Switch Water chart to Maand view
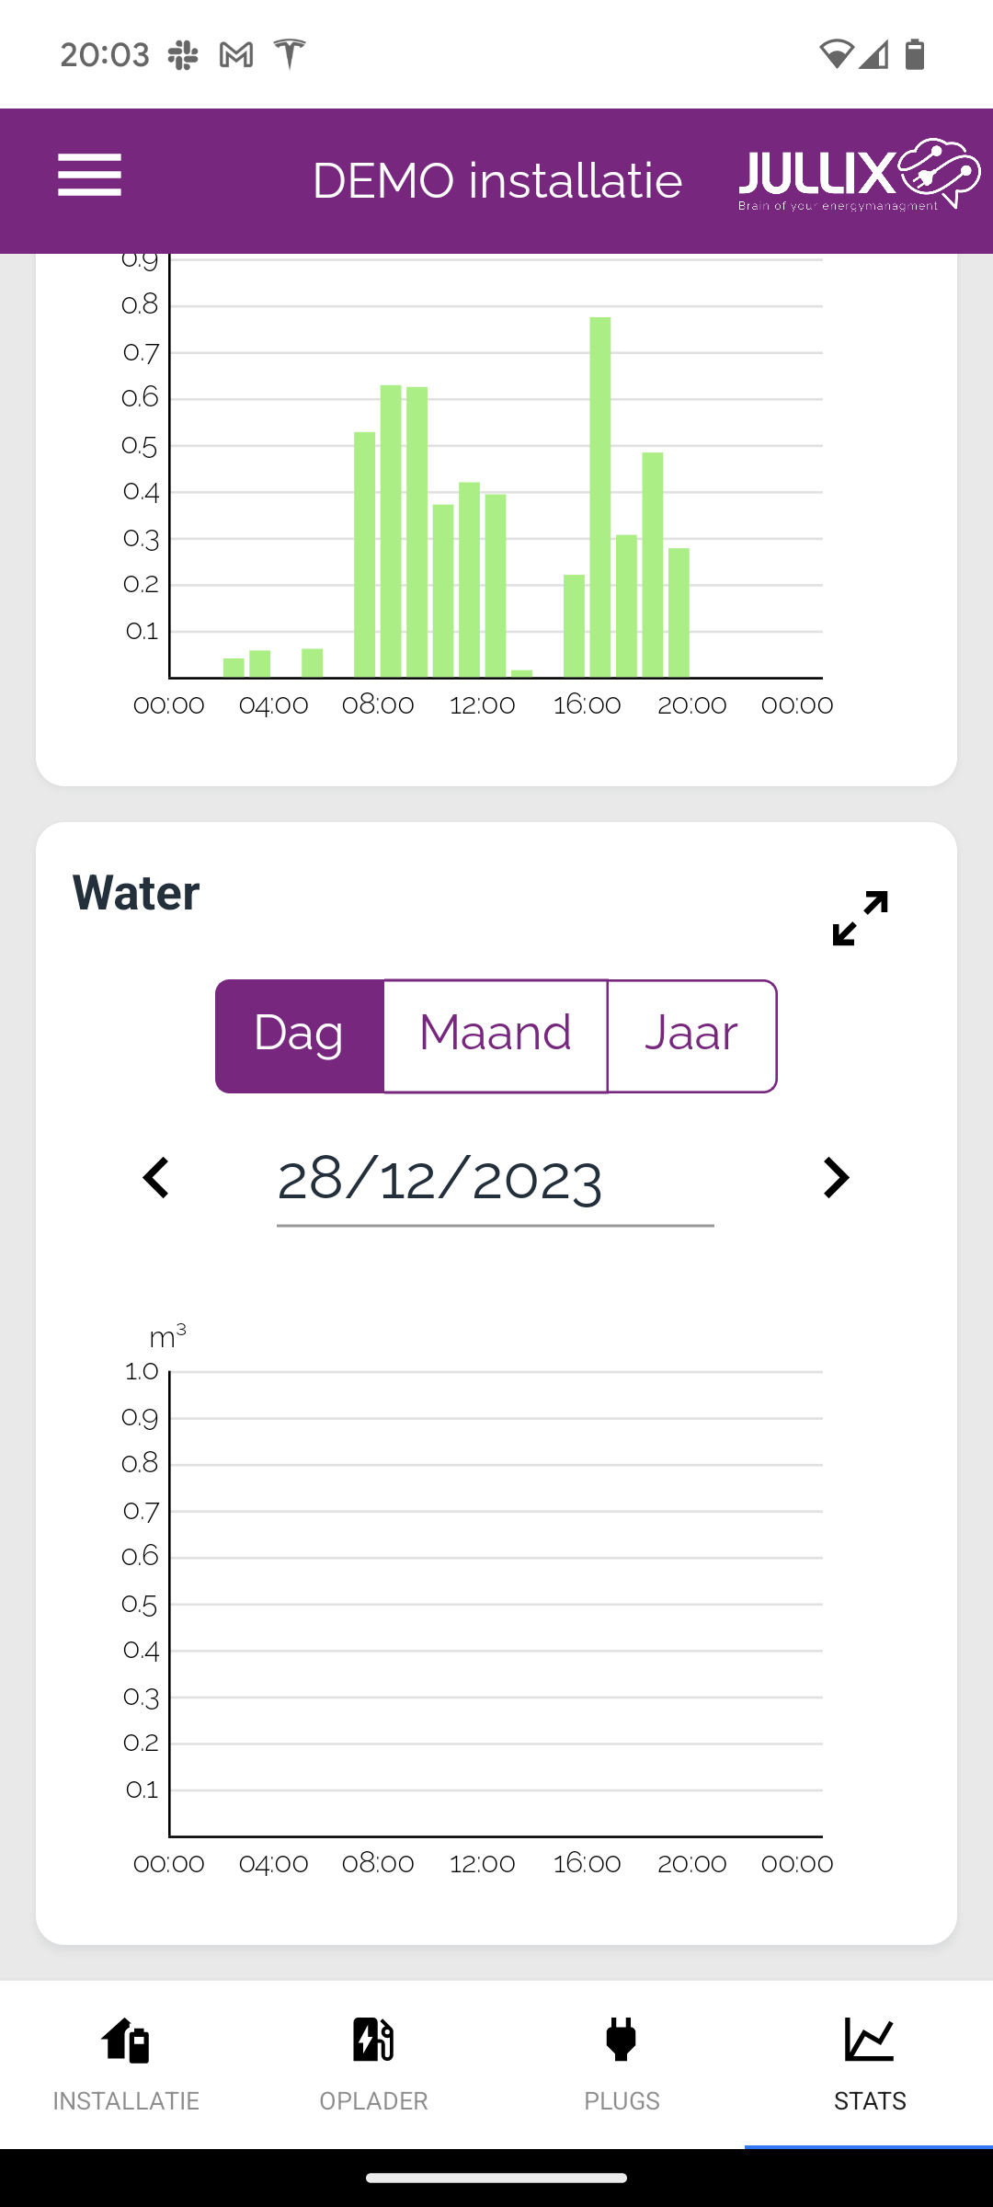 pos(496,1035)
